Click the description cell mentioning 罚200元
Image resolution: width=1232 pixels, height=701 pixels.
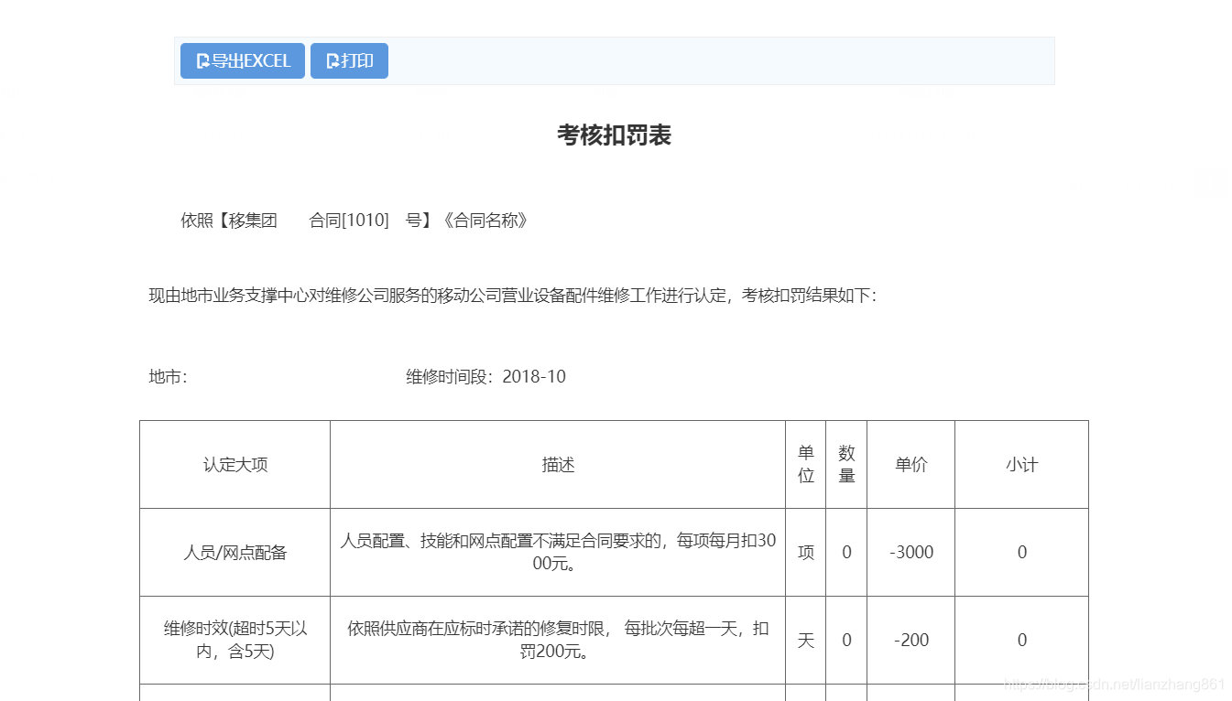pyautogui.click(x=558, y=641)
